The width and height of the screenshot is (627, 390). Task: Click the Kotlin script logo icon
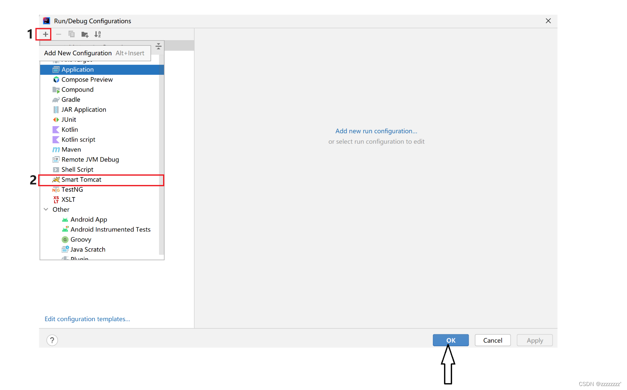(56, 139)
